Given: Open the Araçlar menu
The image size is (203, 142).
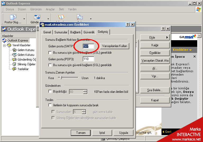Looking at the screenshot, I should [50, 9].
